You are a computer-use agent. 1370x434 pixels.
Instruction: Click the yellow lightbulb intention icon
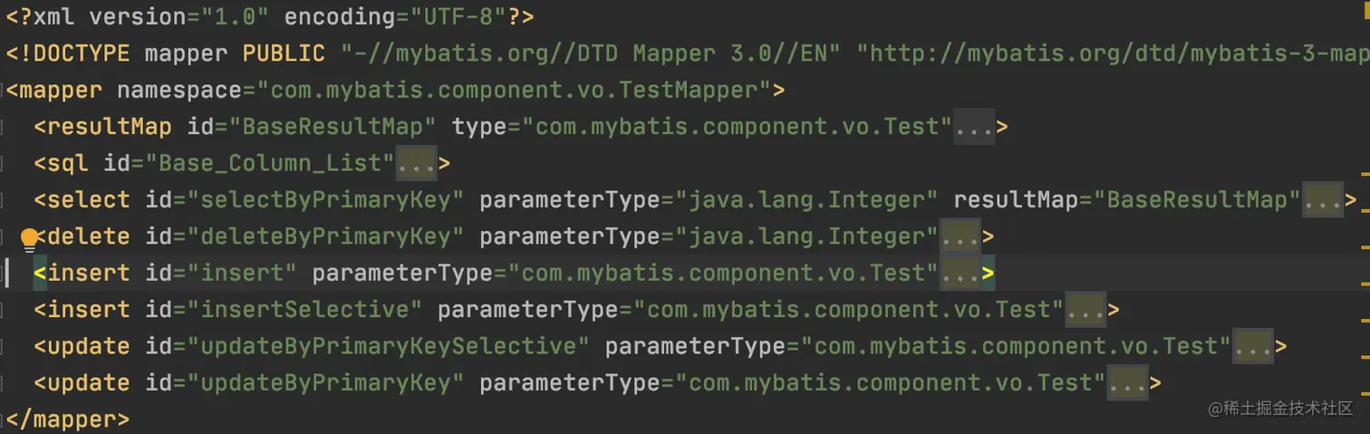tap(30, 239)
